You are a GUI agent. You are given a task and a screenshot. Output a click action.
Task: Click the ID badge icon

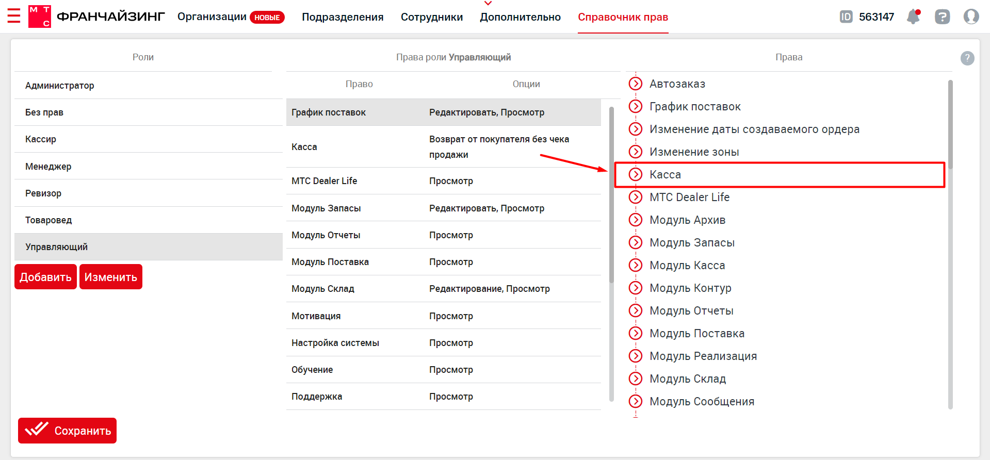(846, 17)
